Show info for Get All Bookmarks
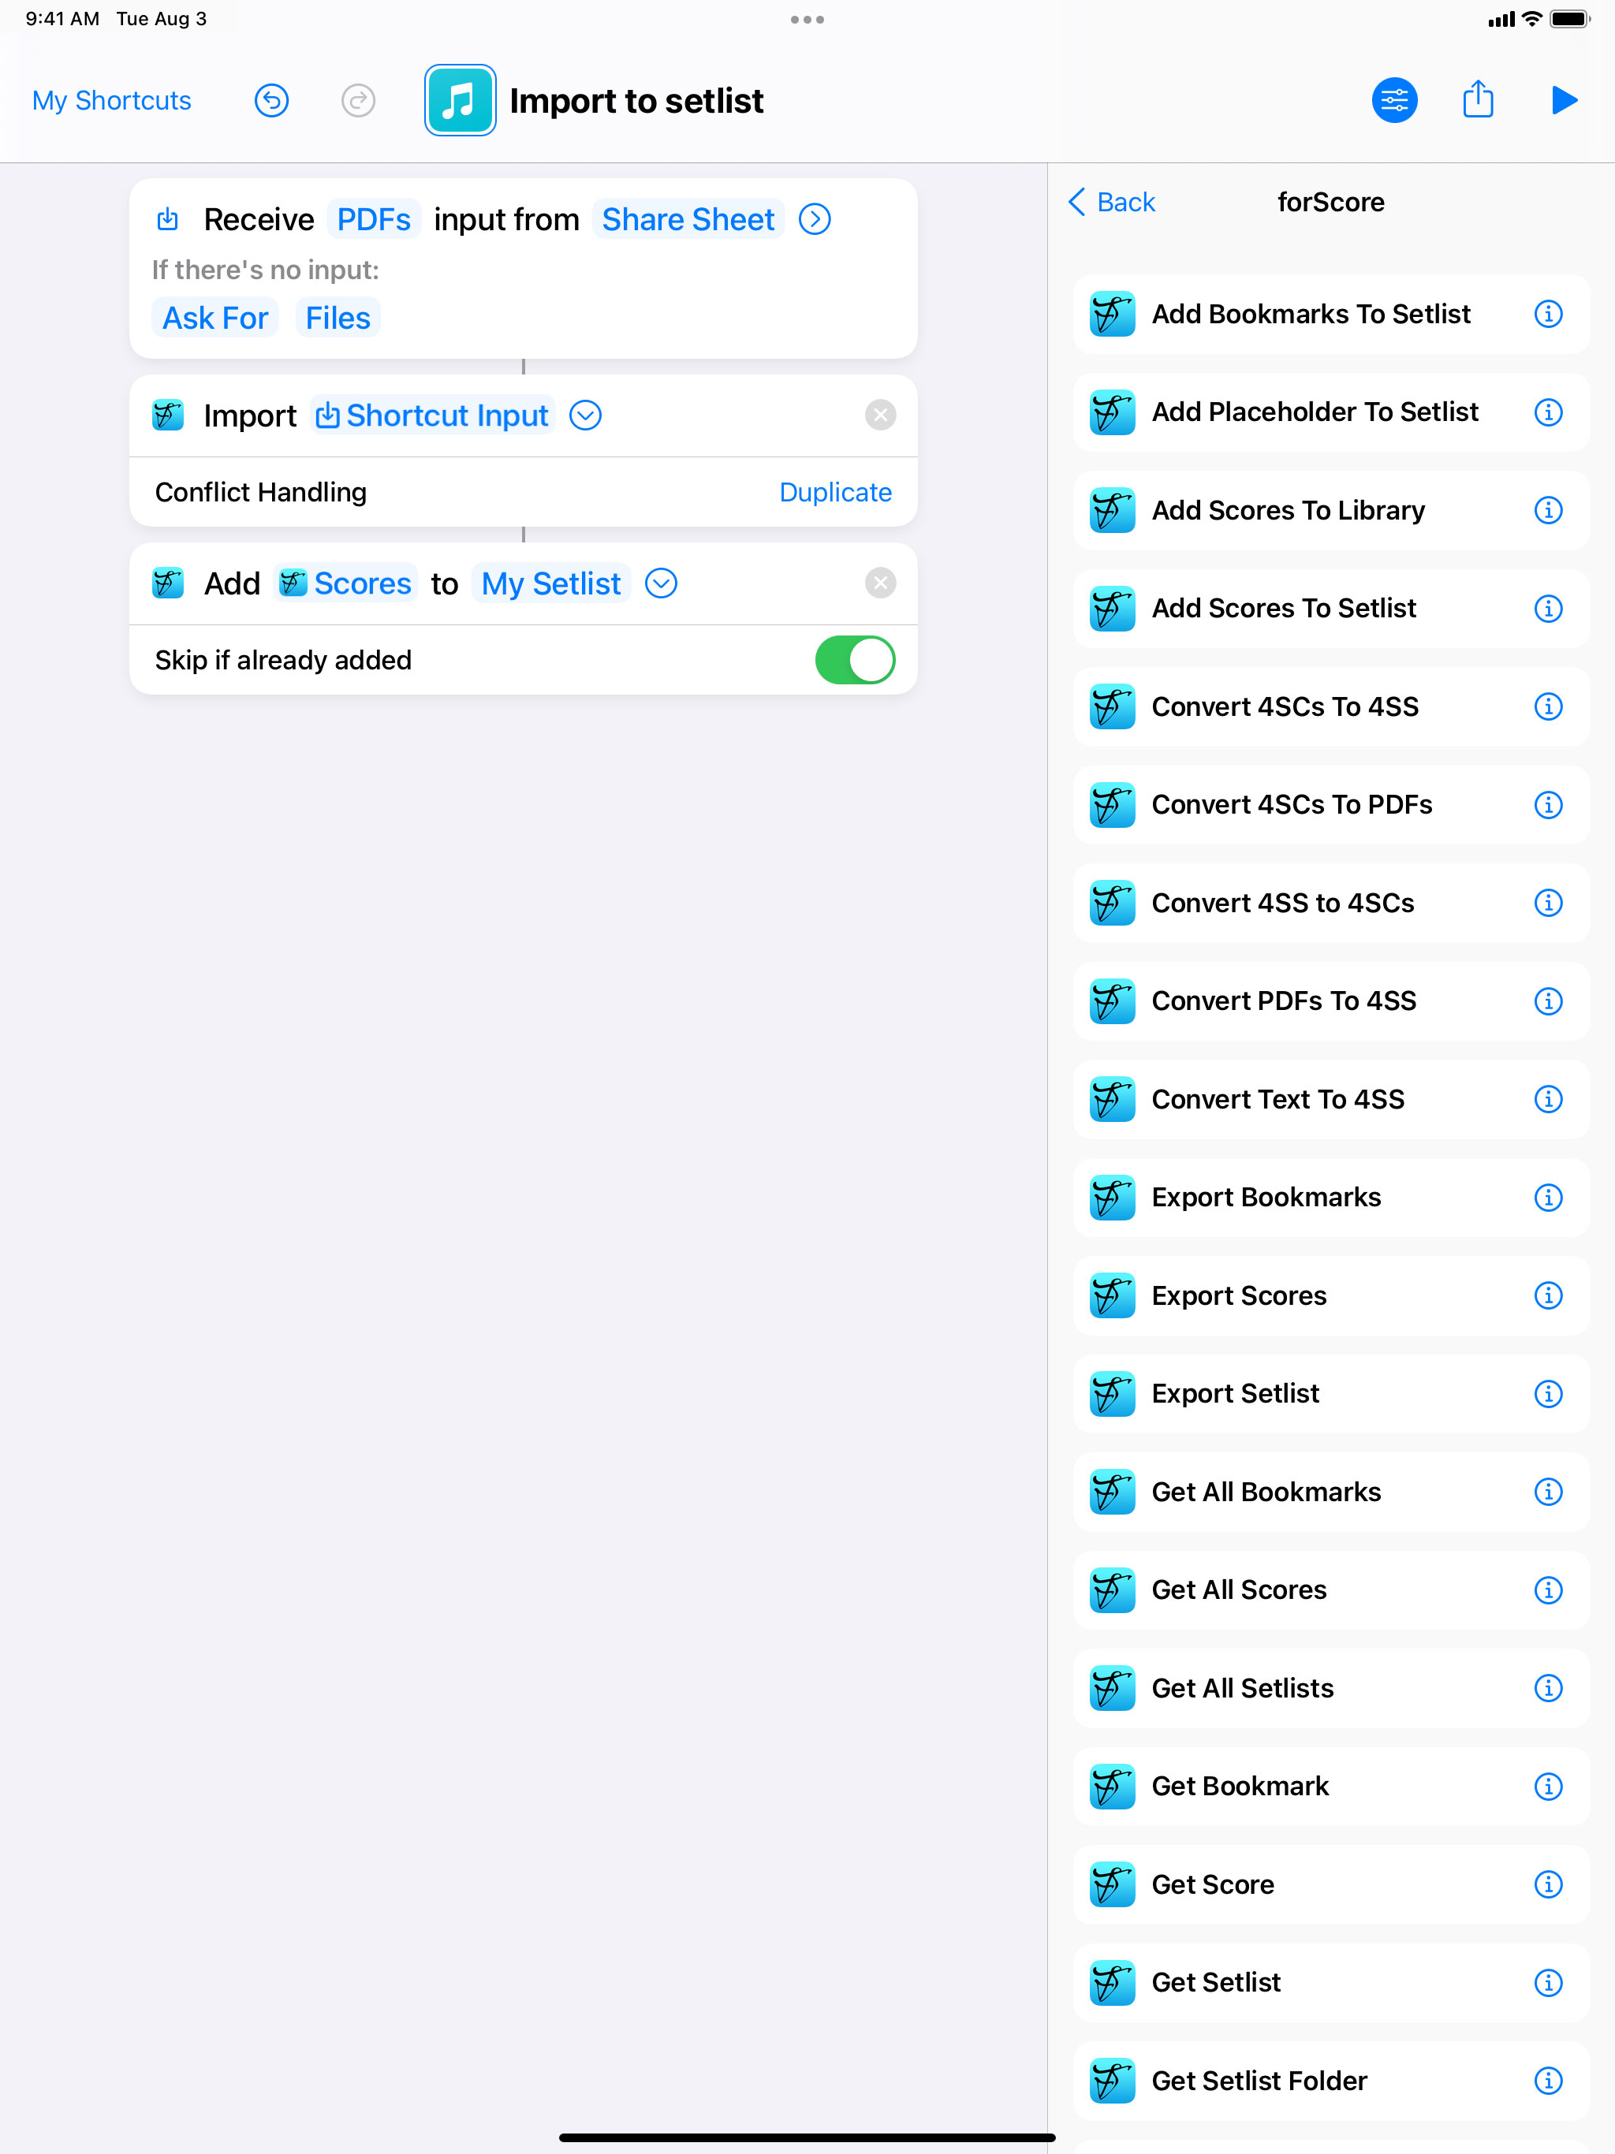This screenshot has width=1615, height=2154. [x=1549, y=1492]
